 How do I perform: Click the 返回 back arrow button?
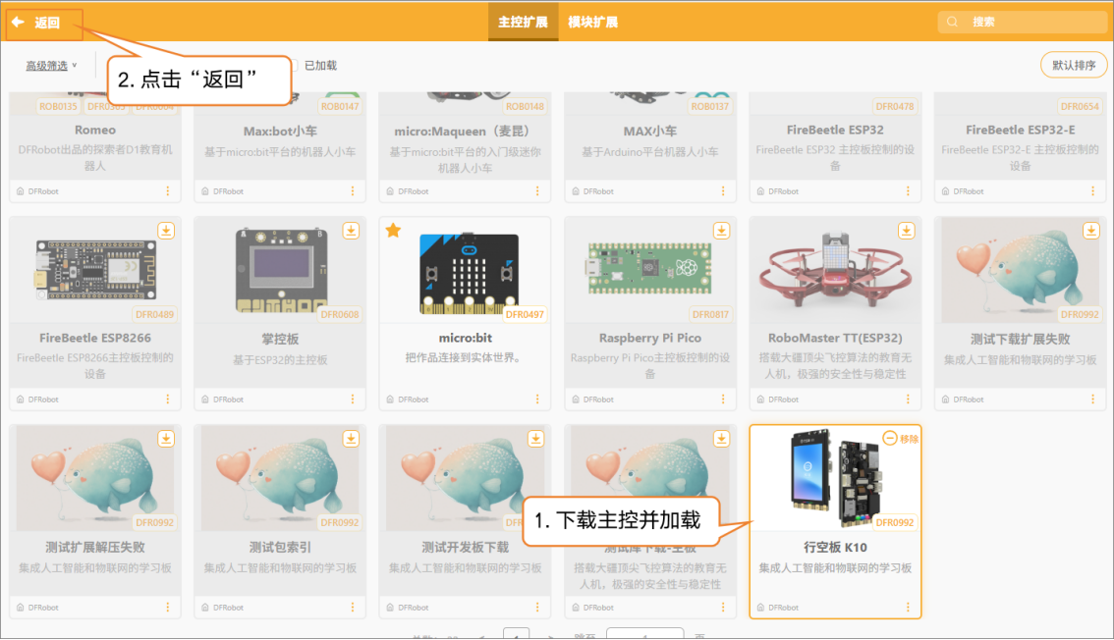pyautogui.click(x=36, y=23)
